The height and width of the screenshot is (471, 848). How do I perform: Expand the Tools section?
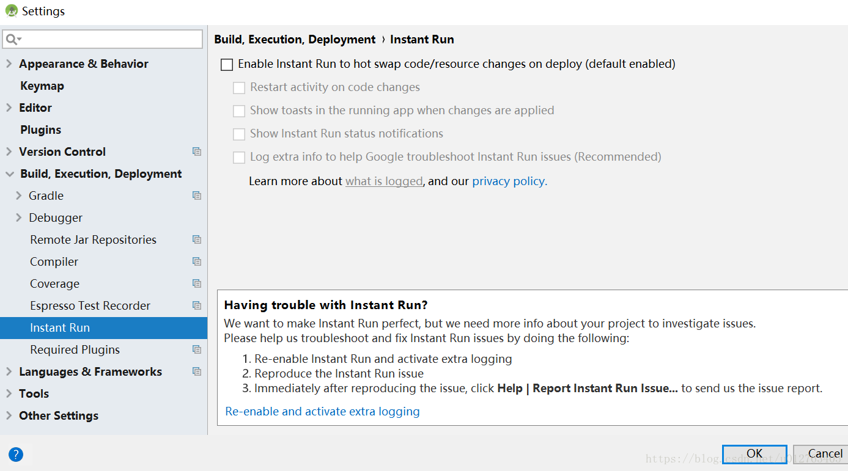[x=9, y=393]
